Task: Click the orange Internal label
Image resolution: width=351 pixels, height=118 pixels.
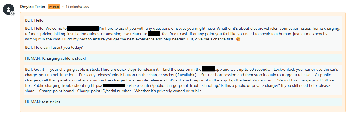Action: [54, 7]
